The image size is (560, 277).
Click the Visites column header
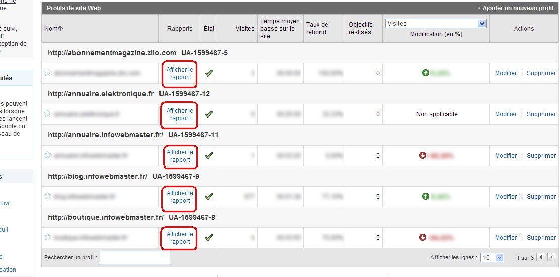245,29
